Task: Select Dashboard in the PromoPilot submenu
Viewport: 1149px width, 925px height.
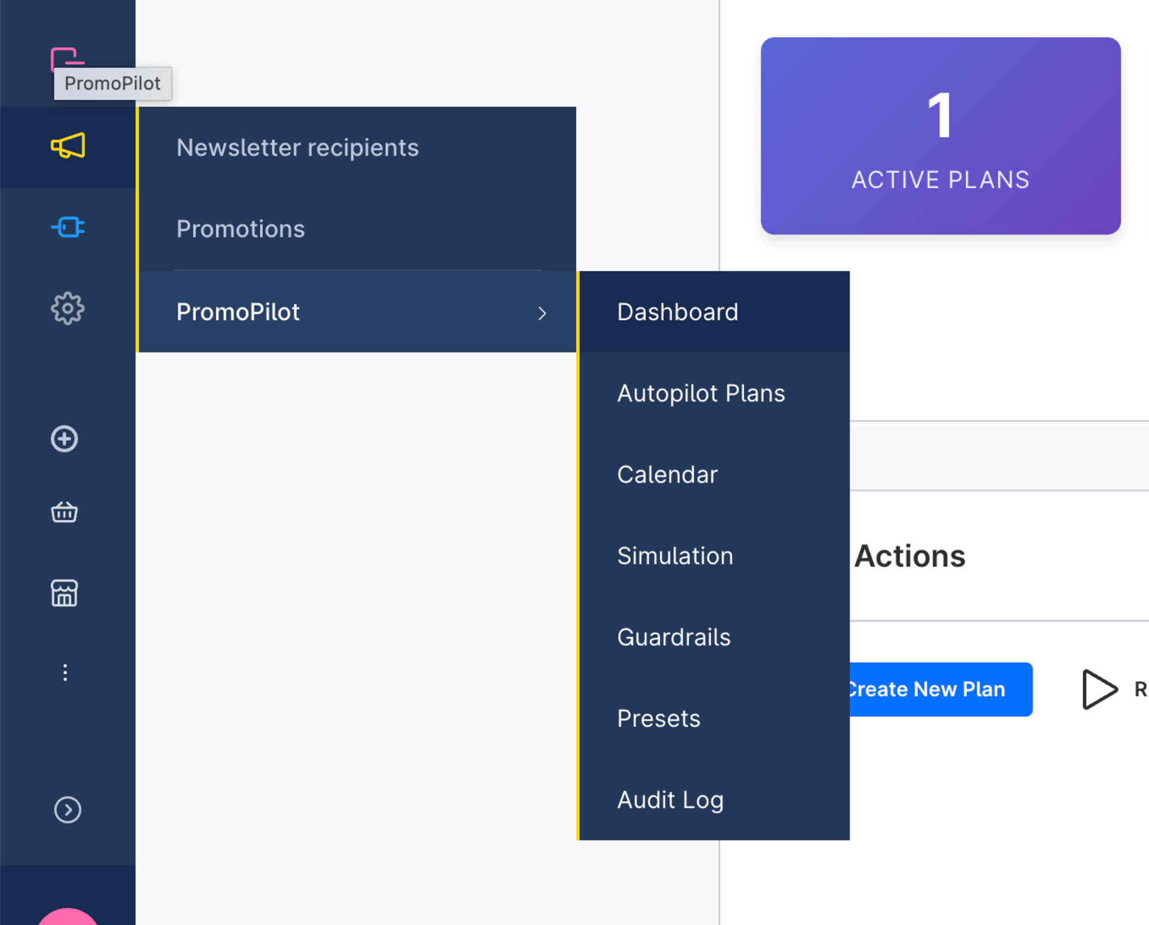Action: click(677, 312)
